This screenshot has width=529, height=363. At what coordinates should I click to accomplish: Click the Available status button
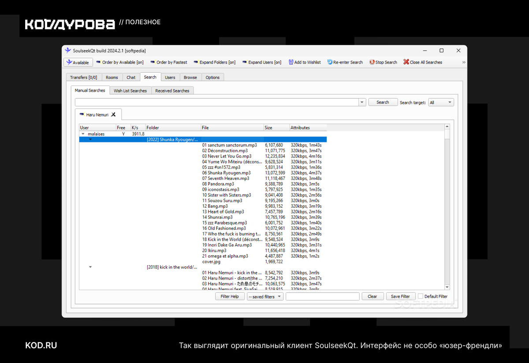point(78,63)
